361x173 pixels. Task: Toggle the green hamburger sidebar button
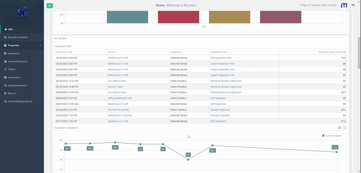tap(49, 6)
